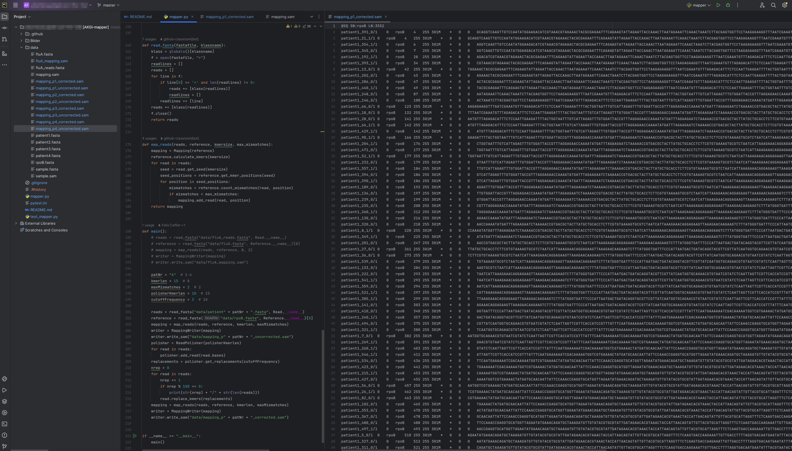Open the Python Console layers icon
The image size is (792, 451).
(4, 401)
